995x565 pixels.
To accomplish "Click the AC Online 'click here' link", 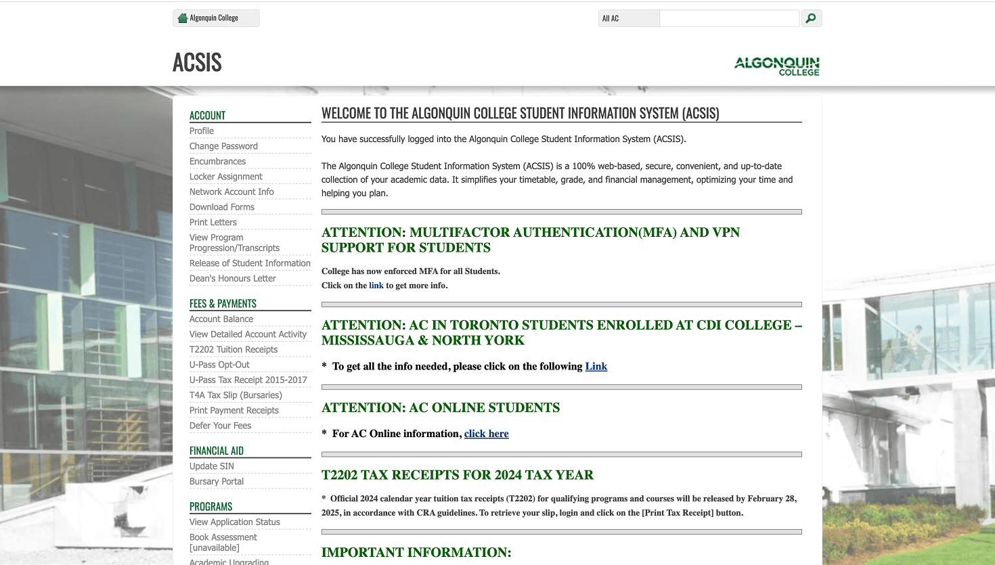I will [x=487, y=434].
